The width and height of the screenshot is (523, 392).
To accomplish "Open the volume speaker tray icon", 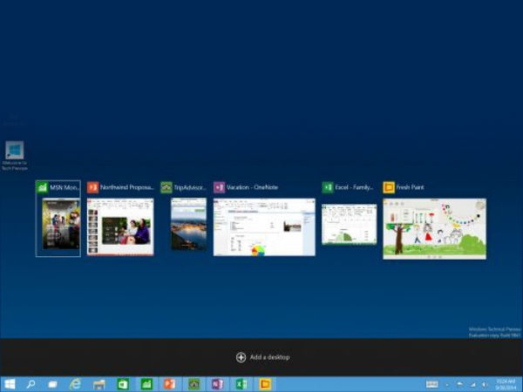I will [x=485, y=385].
